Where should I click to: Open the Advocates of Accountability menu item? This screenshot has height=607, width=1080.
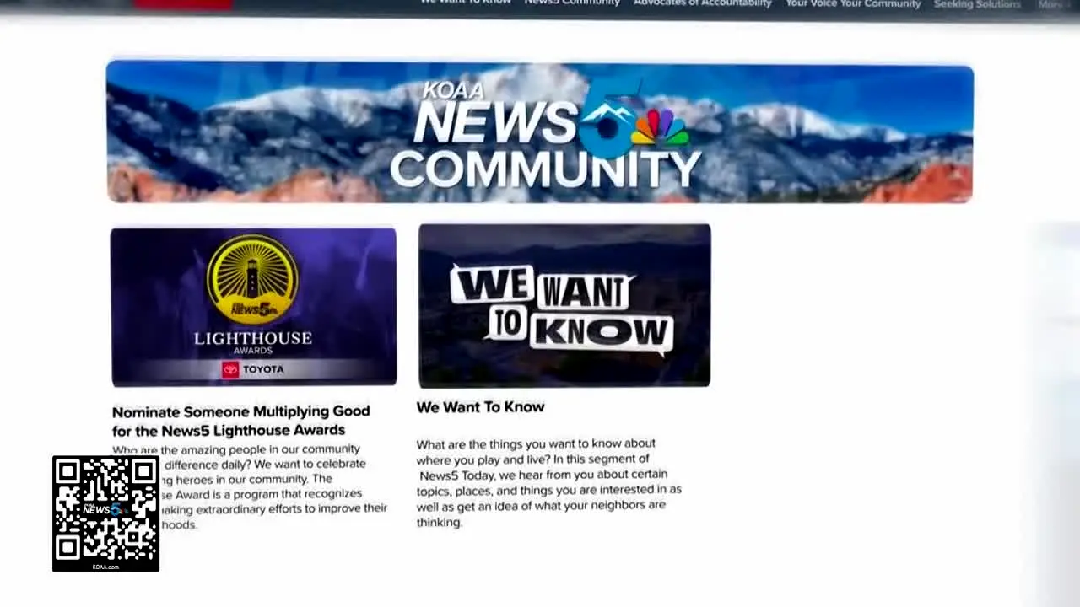pyautogui.click(x=702, y=3)
